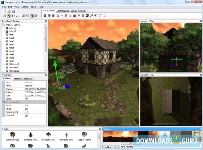The image size is (203, 150).
Task: Click the Name field value Billboard1
Action: point(35,86)
